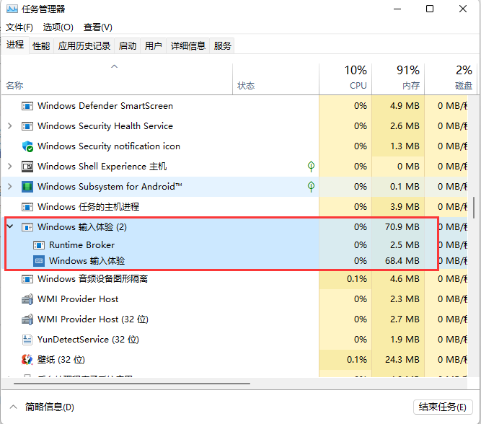The width and height of the screenshot is (481, 424).
Task: Sort by the 状态 column header
Action: tap(275, 79)
